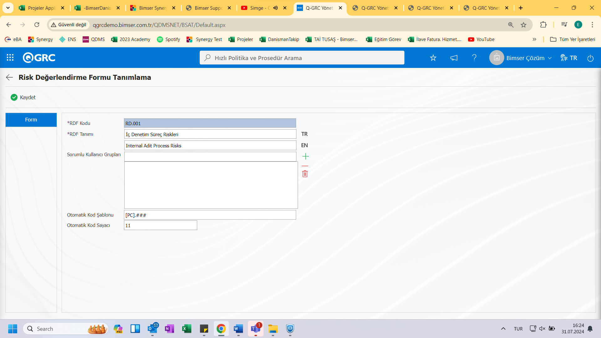The height and width of the screenshot is (338, 601).
Task: Click the delete (trash) icon for user groups
Action: click(x=306, y=174)
